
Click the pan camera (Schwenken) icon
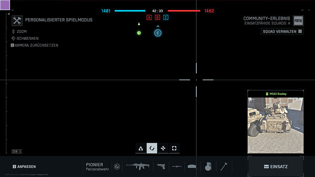pos(13,38)
